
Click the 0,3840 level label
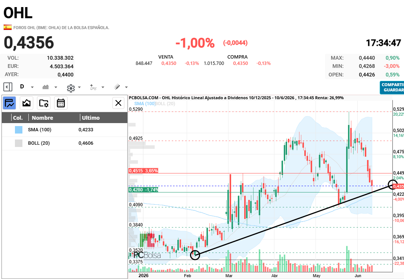[136, 225]
